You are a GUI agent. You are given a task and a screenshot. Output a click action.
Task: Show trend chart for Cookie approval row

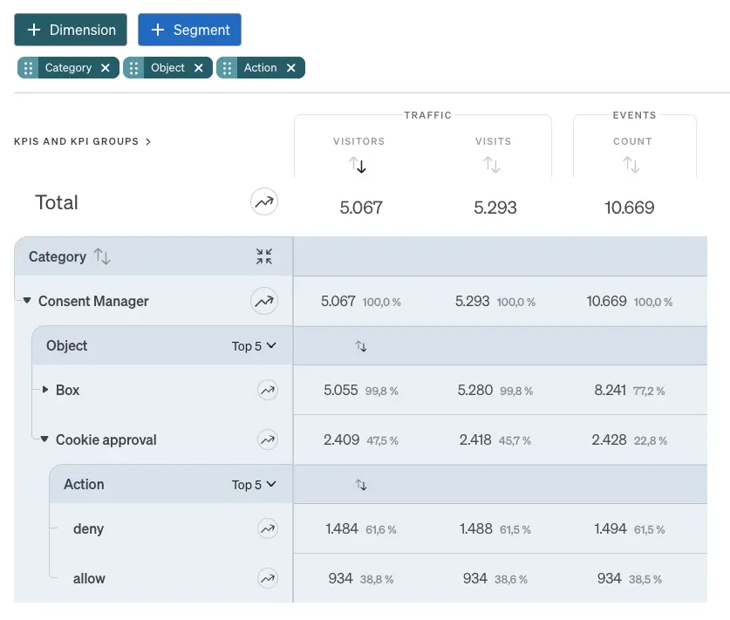coord(267,440)
